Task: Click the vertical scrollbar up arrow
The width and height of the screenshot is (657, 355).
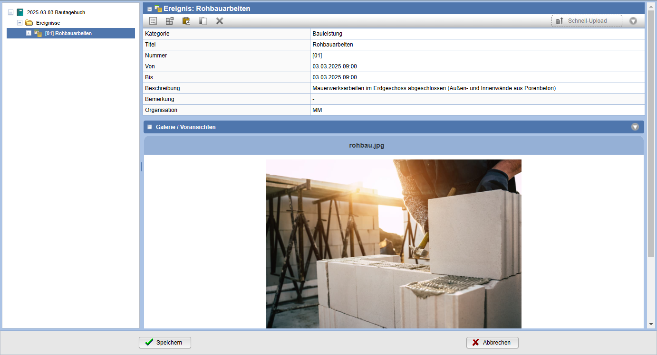Action: [651, 6]
